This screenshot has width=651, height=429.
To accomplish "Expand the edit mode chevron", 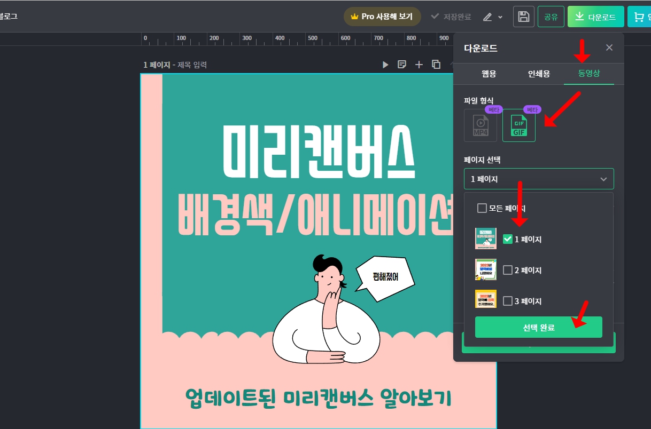I will pos(500,17).
